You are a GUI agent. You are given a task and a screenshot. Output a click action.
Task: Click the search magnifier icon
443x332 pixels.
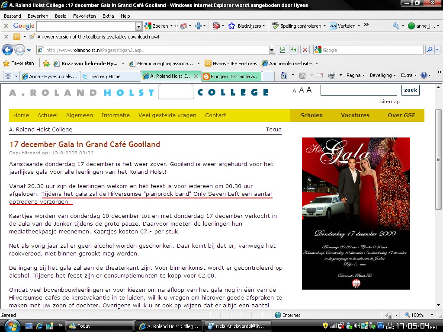pyautogui.click(x=430, y=50)
